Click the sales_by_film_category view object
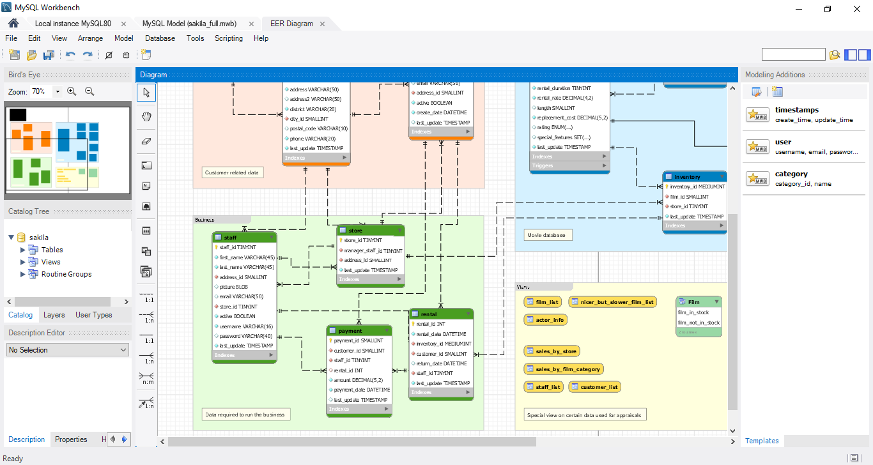The width and height of the screenshot is (873, 465). pyautogui.click(x=564, y=369)
